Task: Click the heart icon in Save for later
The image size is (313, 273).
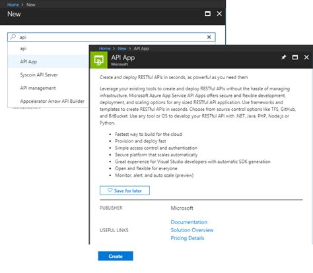Action: 110,191
